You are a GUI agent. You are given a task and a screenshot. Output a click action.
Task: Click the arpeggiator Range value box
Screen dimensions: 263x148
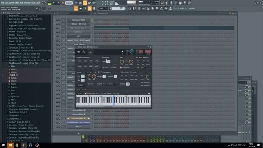(x=104, y=76)
